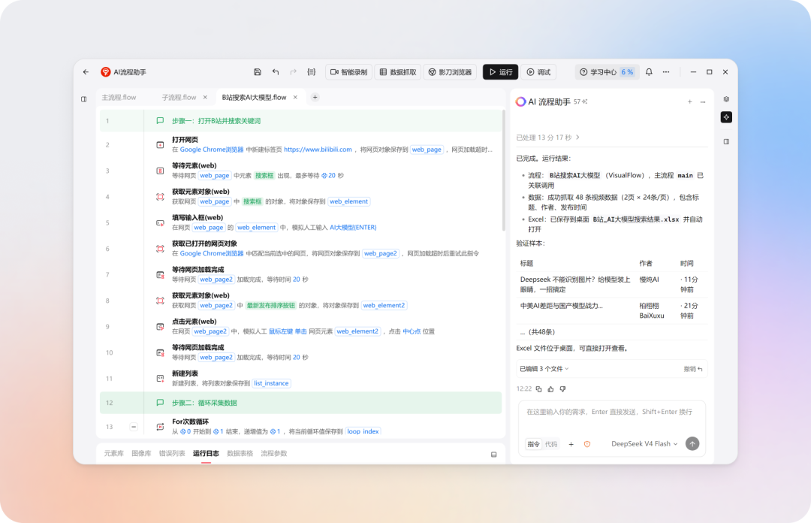Open title bar more options menu
The width and height of the screenshot is (811, 523).
pos(665,72)
